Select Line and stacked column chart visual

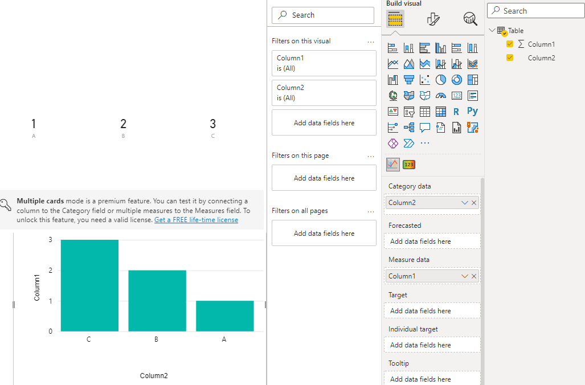441,64
